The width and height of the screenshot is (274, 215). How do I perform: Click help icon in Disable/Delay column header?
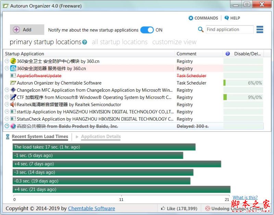click(x=227, y=54)
